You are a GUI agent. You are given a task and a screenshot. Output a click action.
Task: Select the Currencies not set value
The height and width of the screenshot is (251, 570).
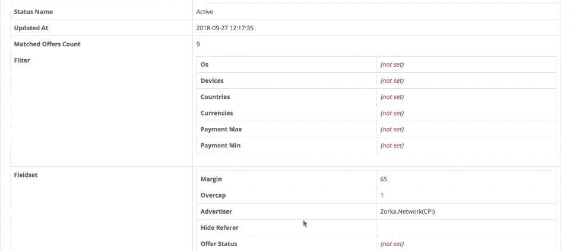(392, 113)
